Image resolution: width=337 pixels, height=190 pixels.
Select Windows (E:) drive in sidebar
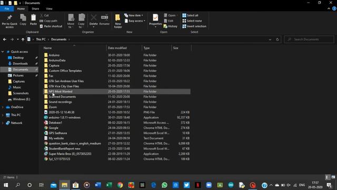point(21,99)
